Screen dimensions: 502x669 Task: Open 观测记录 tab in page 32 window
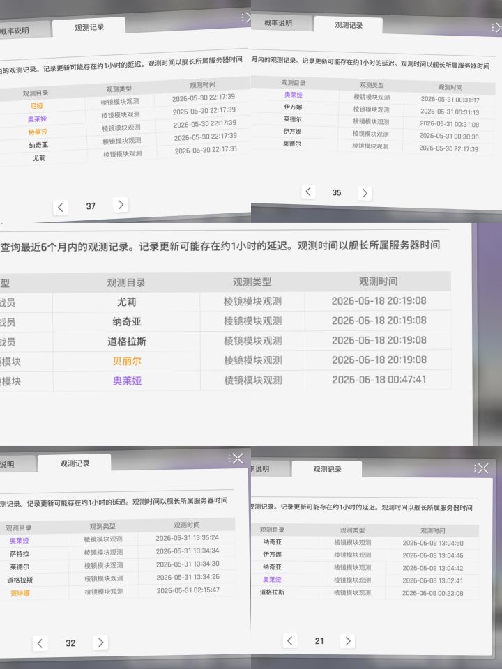pos(75,463)
